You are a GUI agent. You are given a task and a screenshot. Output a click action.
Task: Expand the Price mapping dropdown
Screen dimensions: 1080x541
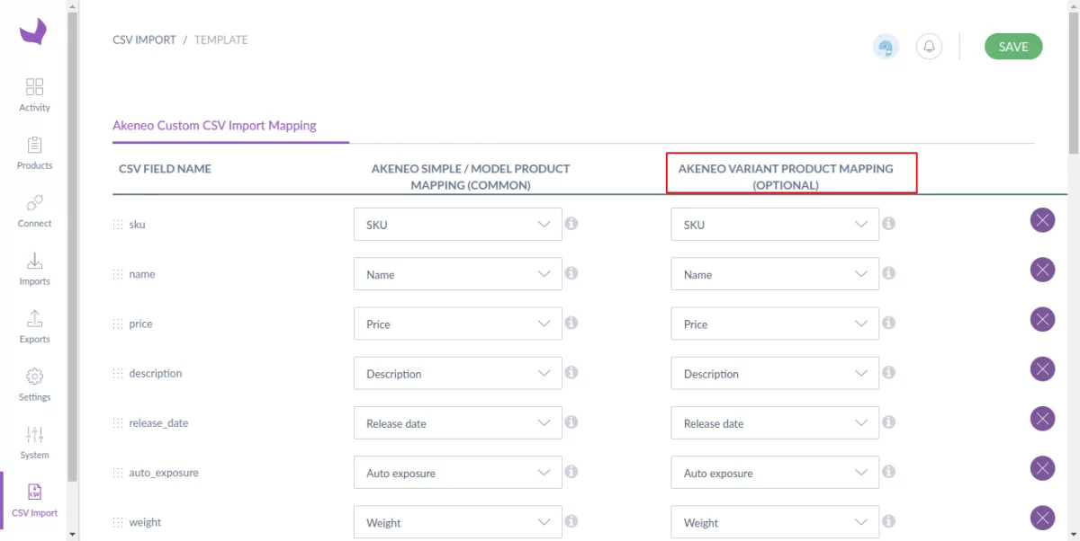[x=457, y=324]
